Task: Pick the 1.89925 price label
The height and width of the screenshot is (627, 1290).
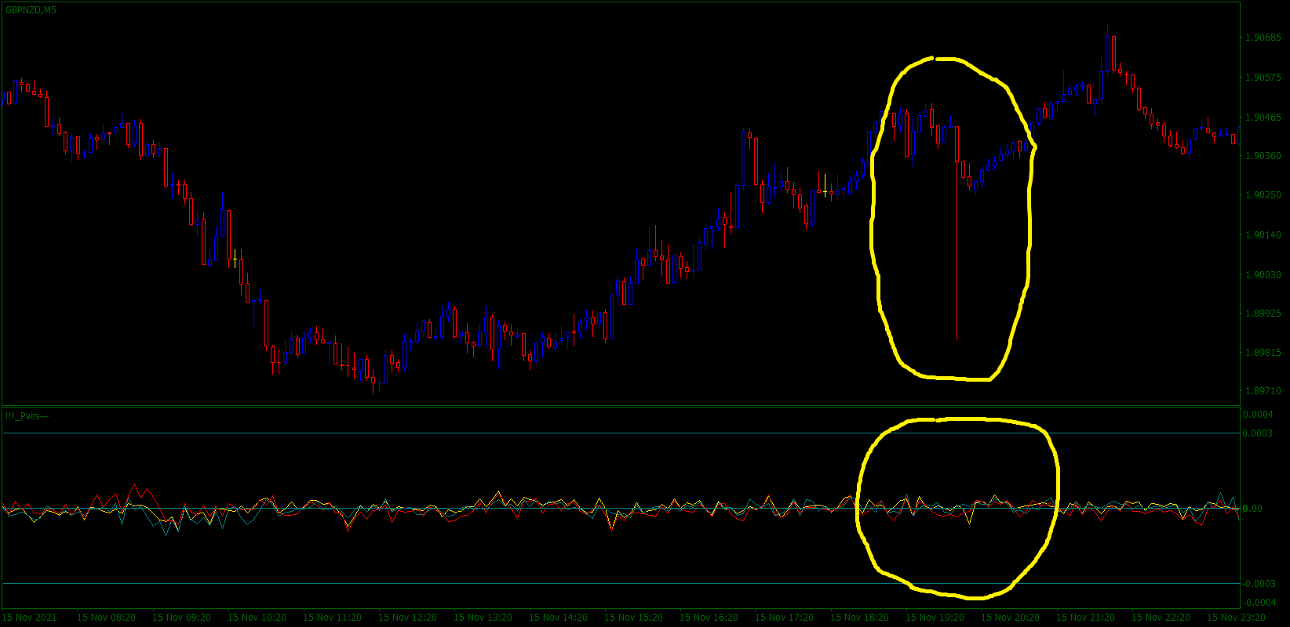Action: tap(1264, 313)
